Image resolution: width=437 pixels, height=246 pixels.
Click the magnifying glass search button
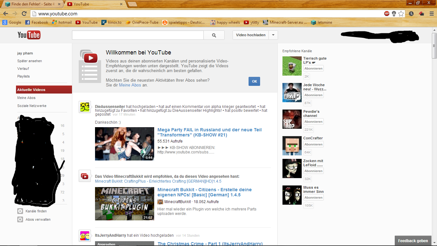tap(214, 35)
